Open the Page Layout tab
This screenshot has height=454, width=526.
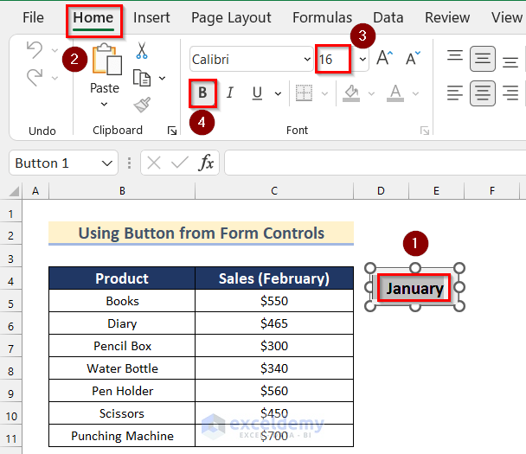(231, 18)
